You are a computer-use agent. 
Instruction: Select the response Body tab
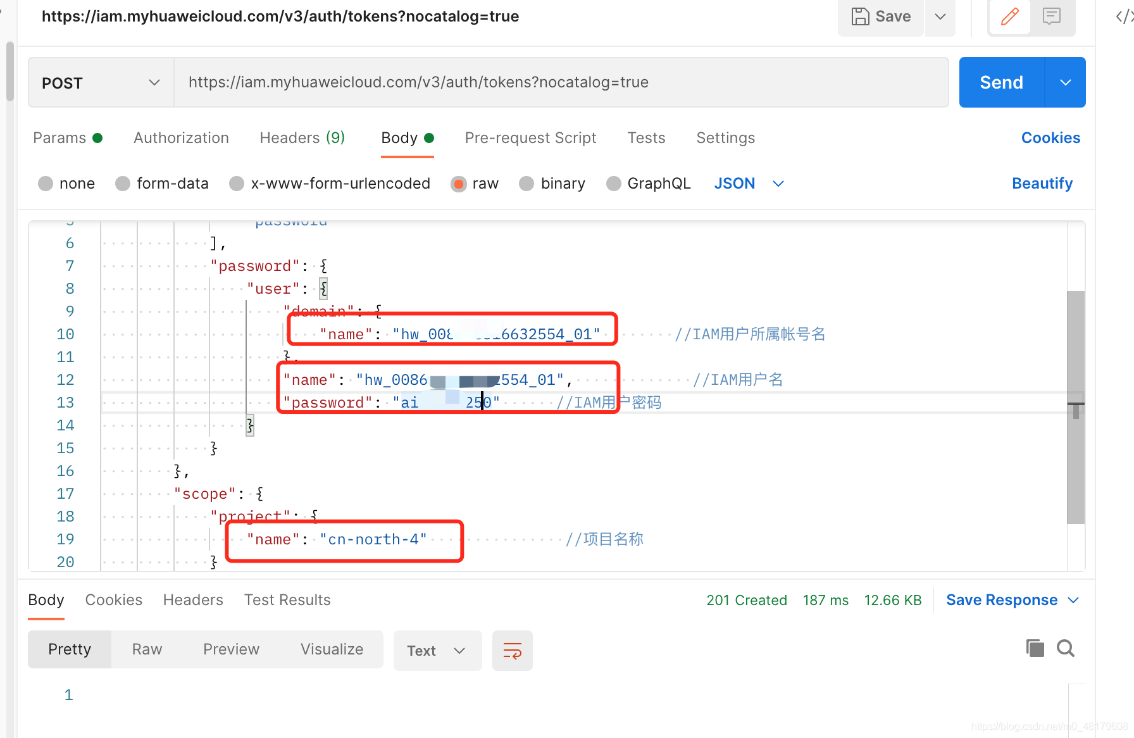tap(46, 600)
